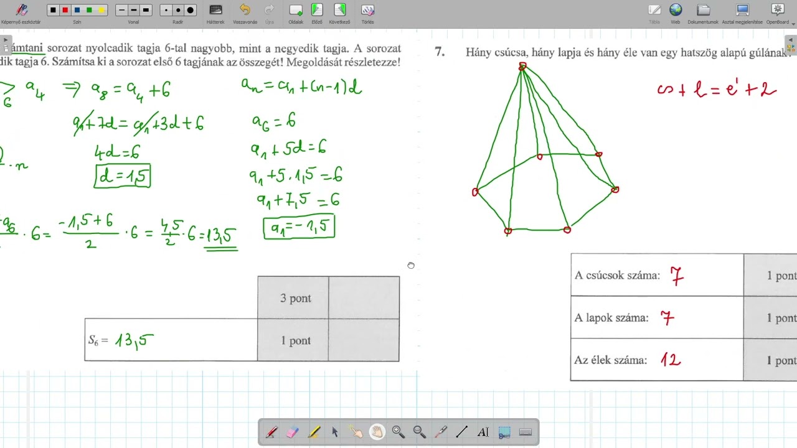Click the 'S6 =' answer cell
The image size is (797, 448).
click(x=171, y=340)
